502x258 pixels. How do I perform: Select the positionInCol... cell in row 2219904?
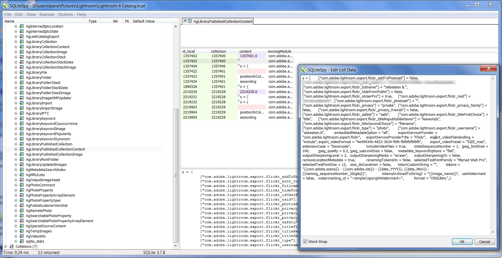coord(252,112)
